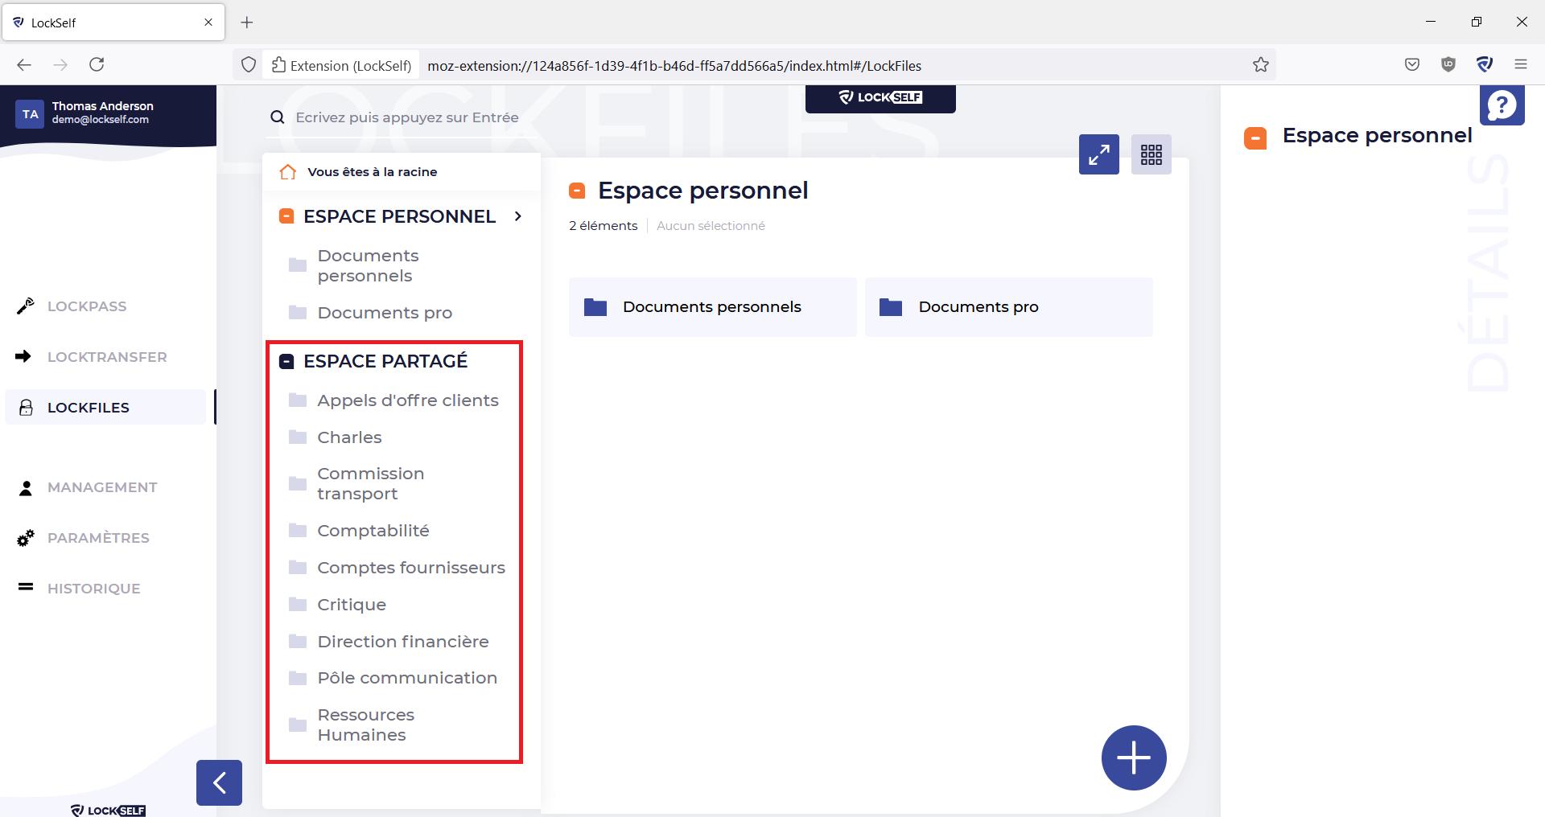Screen dimensions: 1545x817
Task: Open Documents personnels folder card
Action: click(x=713, y=307)
